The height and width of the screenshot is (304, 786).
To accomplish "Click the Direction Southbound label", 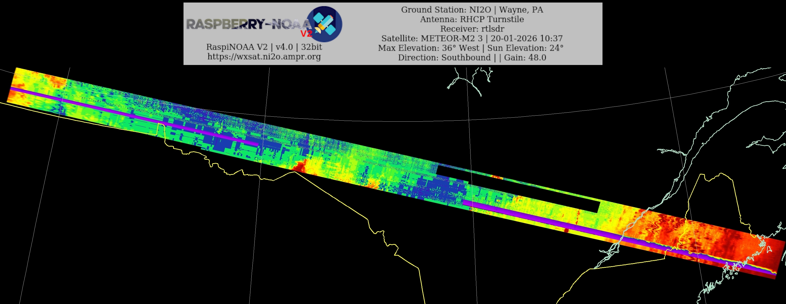I will tap(444, 58).
